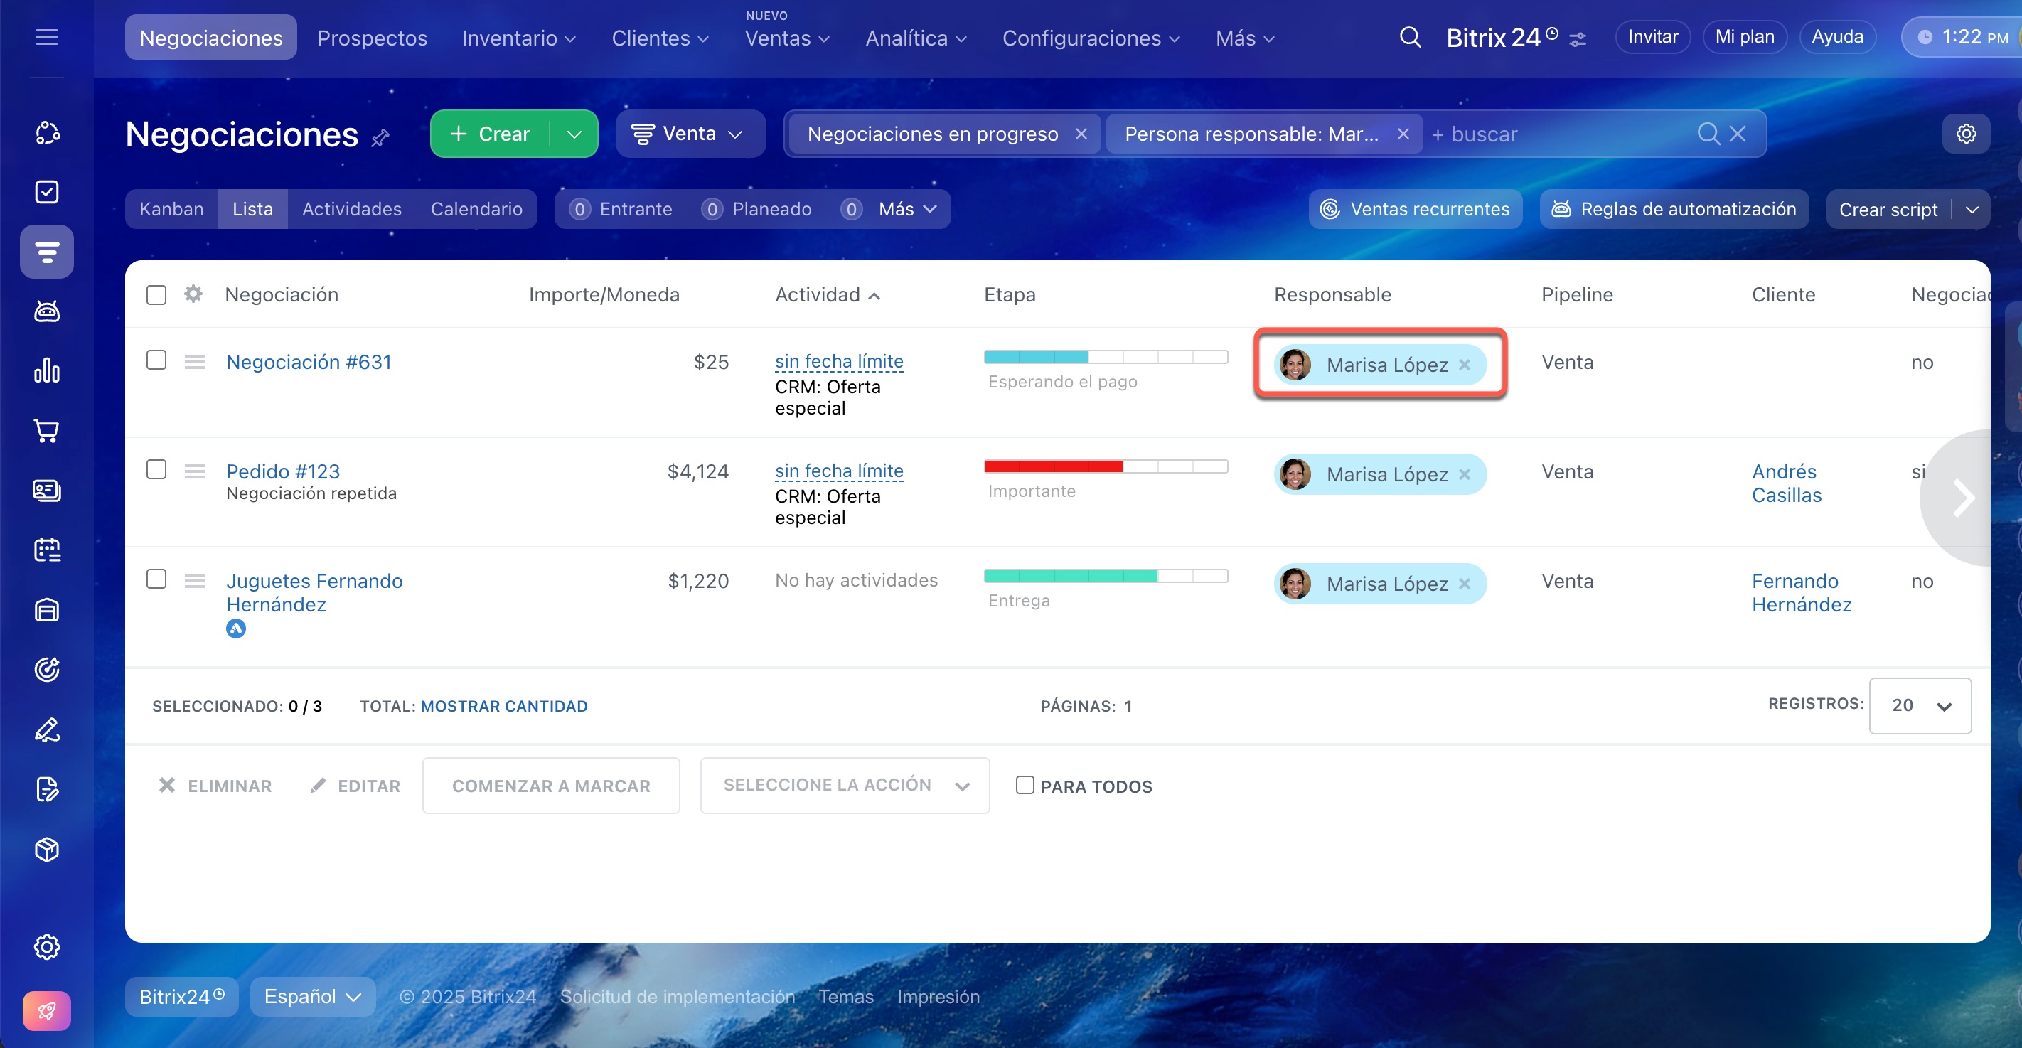The width and height of the screenshot is (2022, 1048).
Task: Expand the SELECCIONE LA ACCIÓN dropdown
Action: (x=844, y=785)
